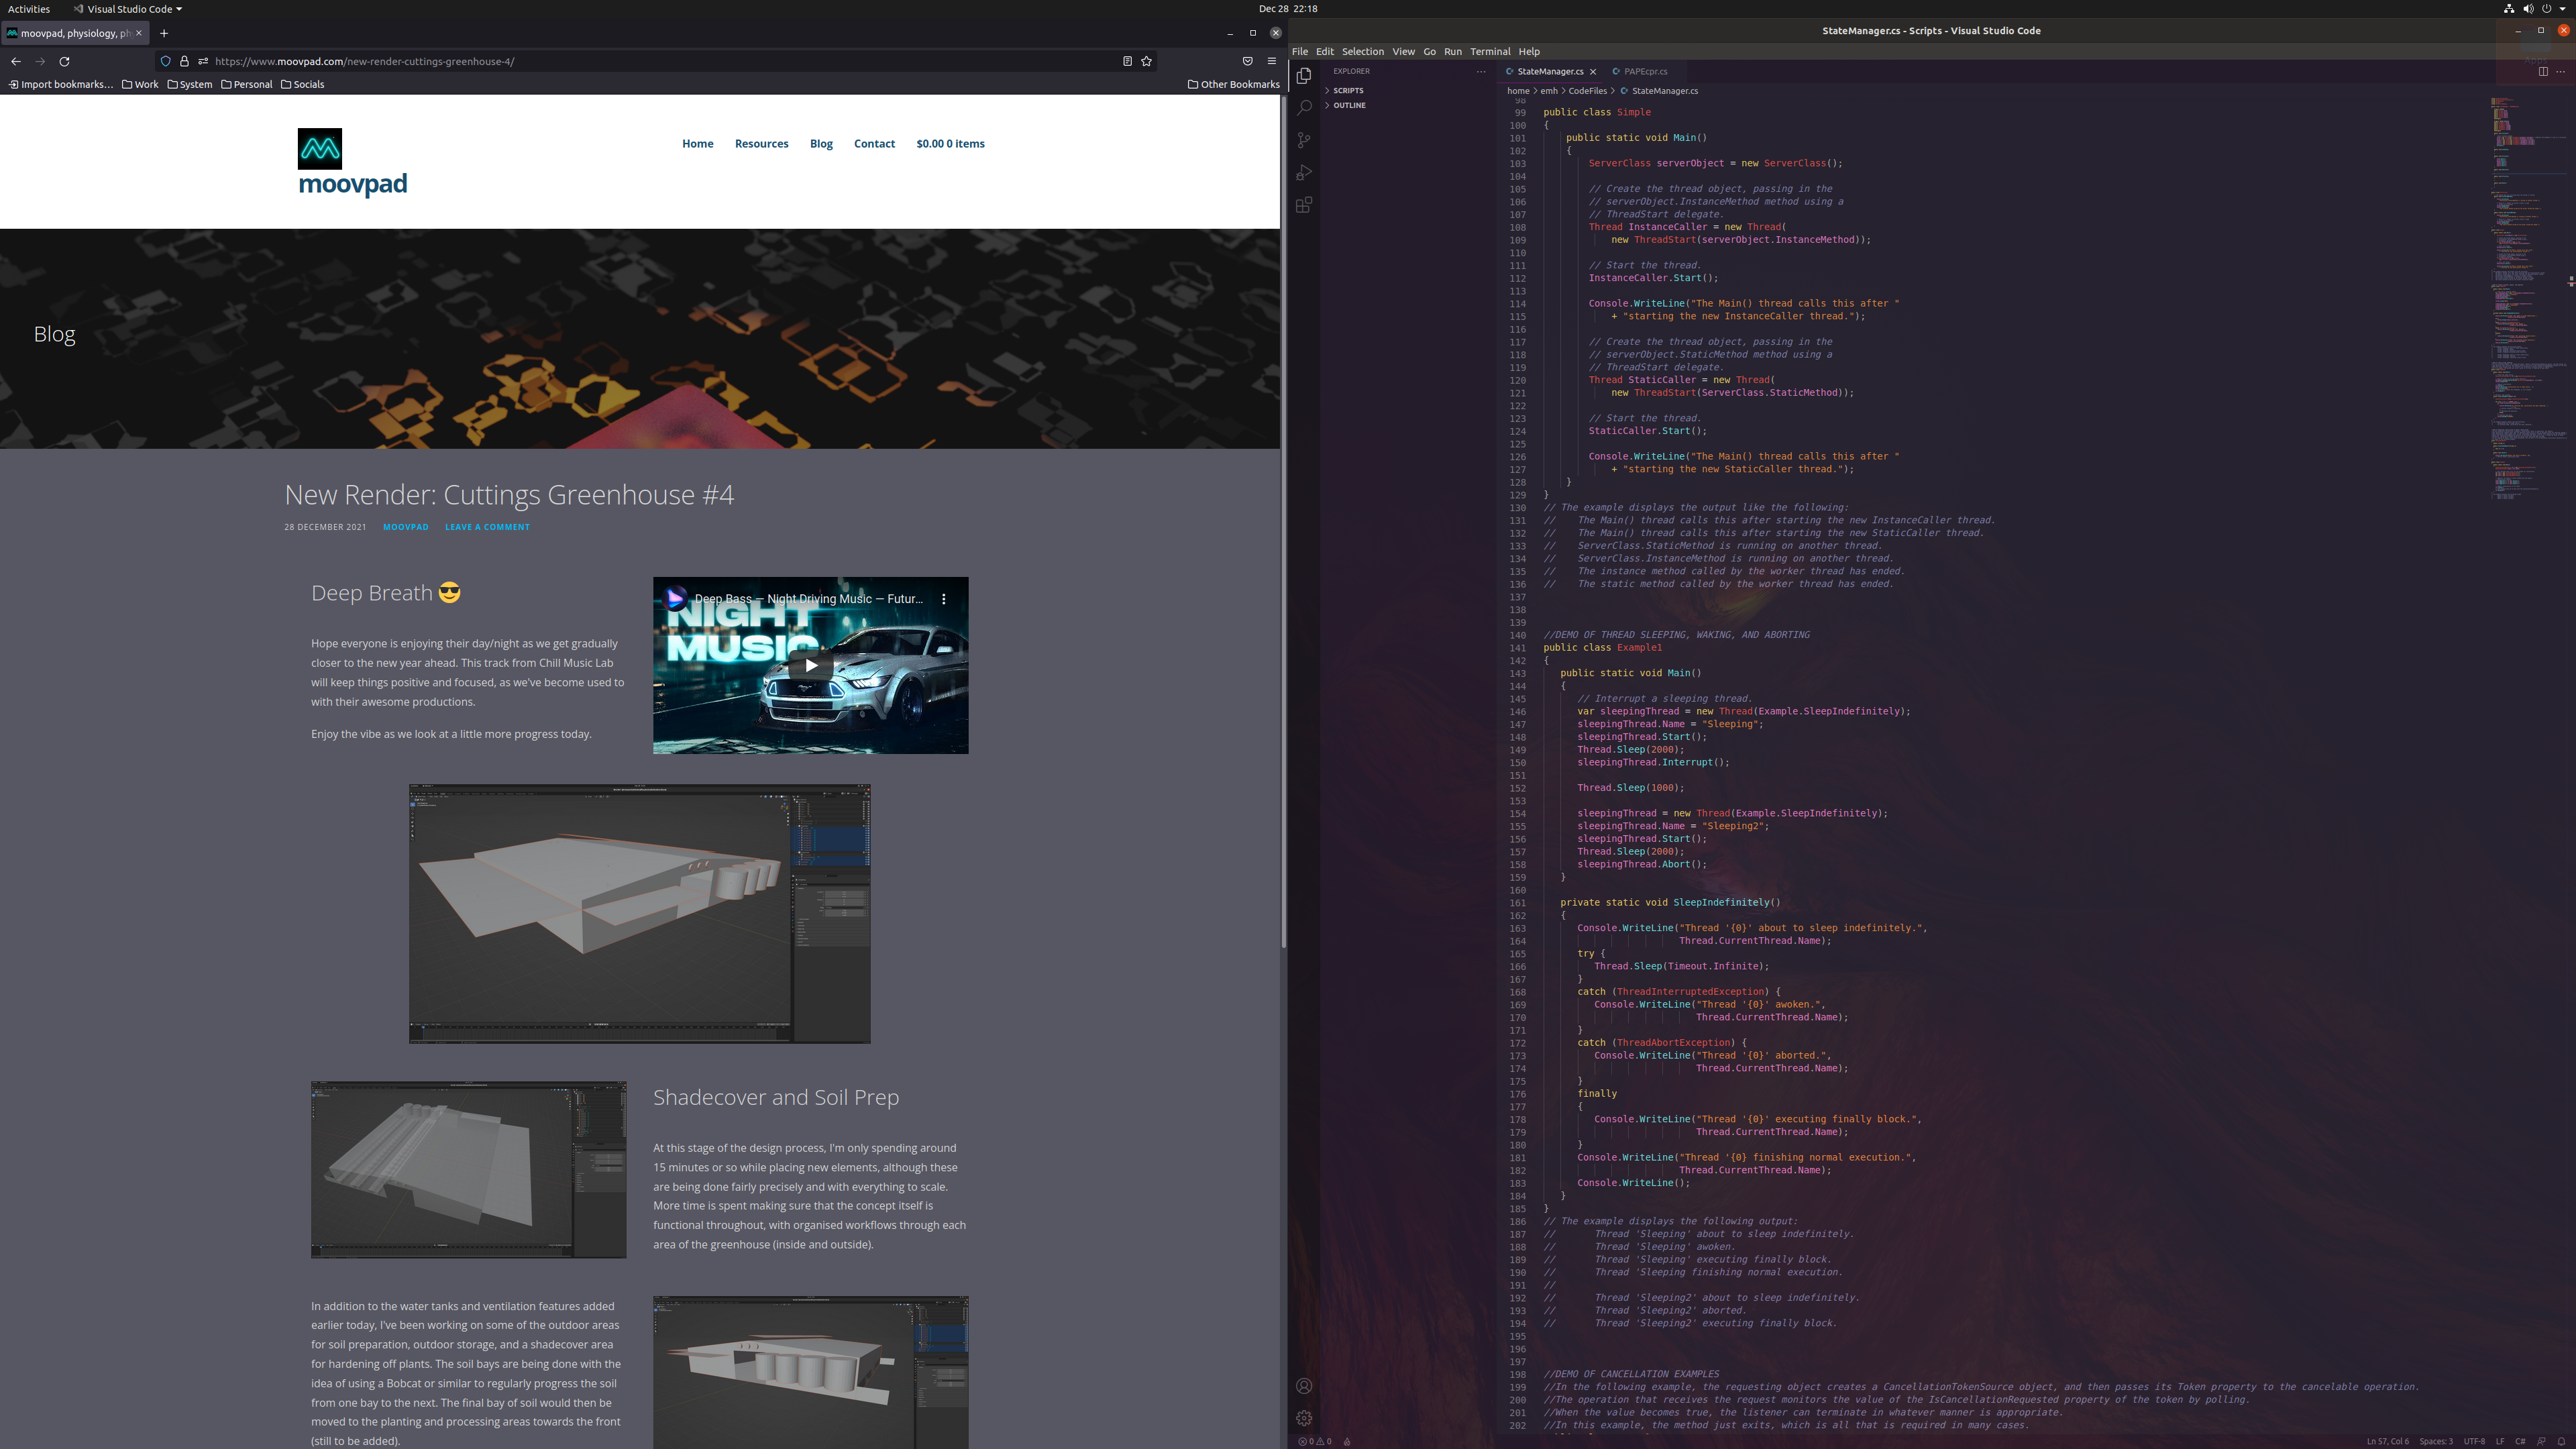This screenshot has width=2576, height=1449.
Task: Reload the moovpad page in Firefox
Action: [64, 61]
